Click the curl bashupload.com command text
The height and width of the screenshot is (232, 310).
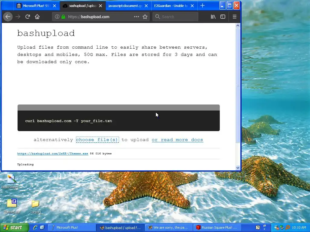click(x=69, y=121)
